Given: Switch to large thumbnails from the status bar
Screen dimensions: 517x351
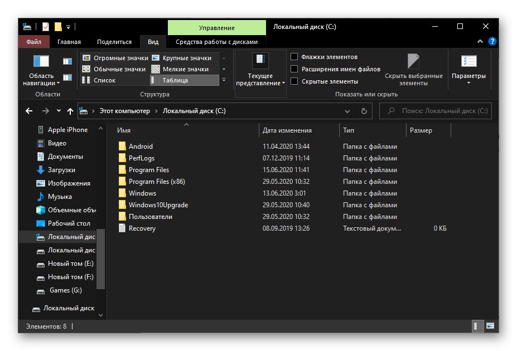Looking at the screenshot, I should tap(489, 326).
